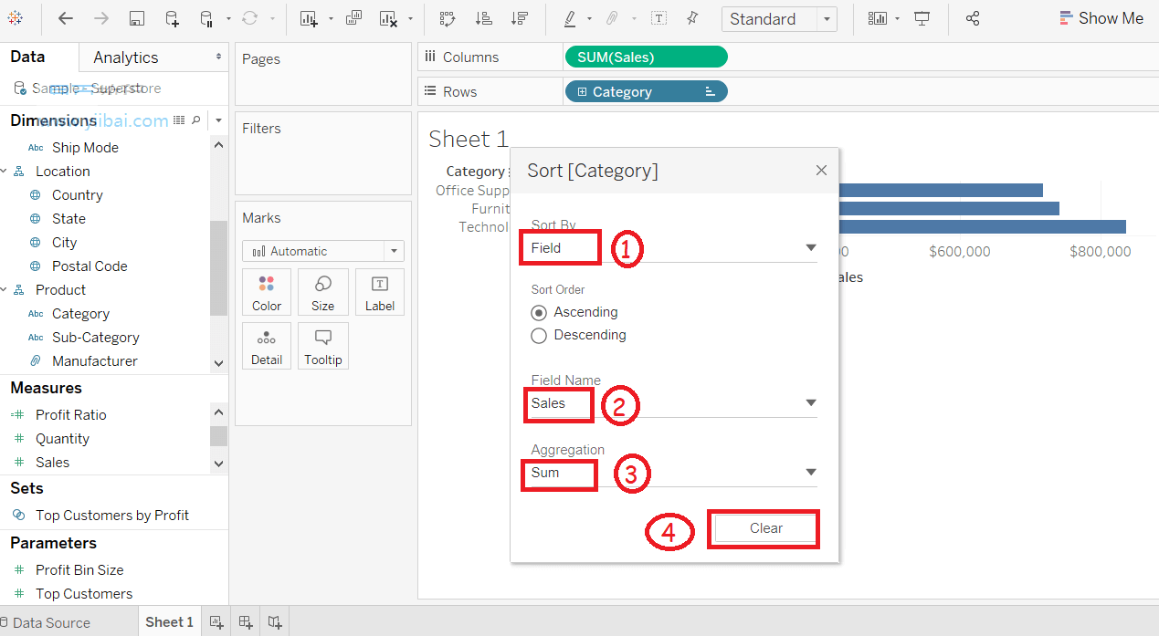Click the Save icon in toolbar
The width and height of the screenshot is (1159, 636).
pos(136,18)
